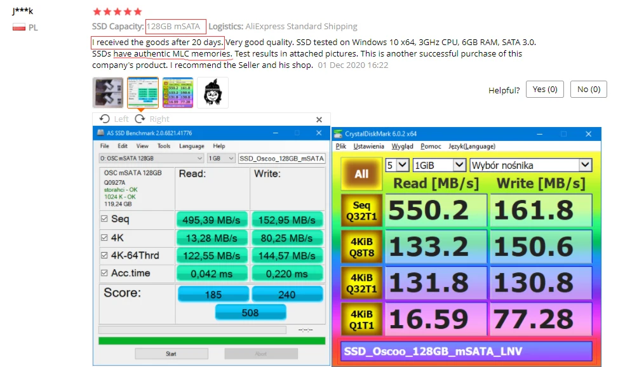
Task: Open Plik menu in CrystalDiskMark
Action: click(x=341, y=146)
